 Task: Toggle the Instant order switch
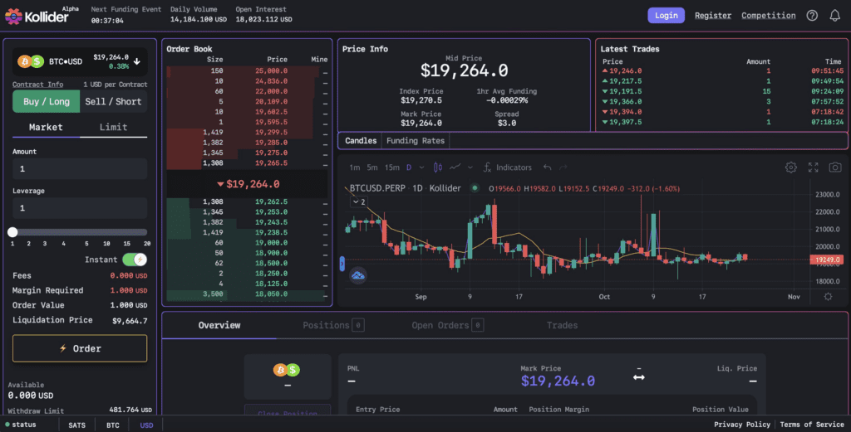point(135,260)
